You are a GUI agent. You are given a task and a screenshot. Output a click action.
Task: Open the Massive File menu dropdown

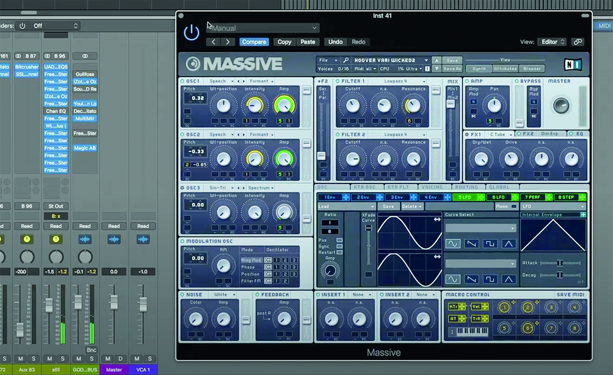click(x=328, y=60)
